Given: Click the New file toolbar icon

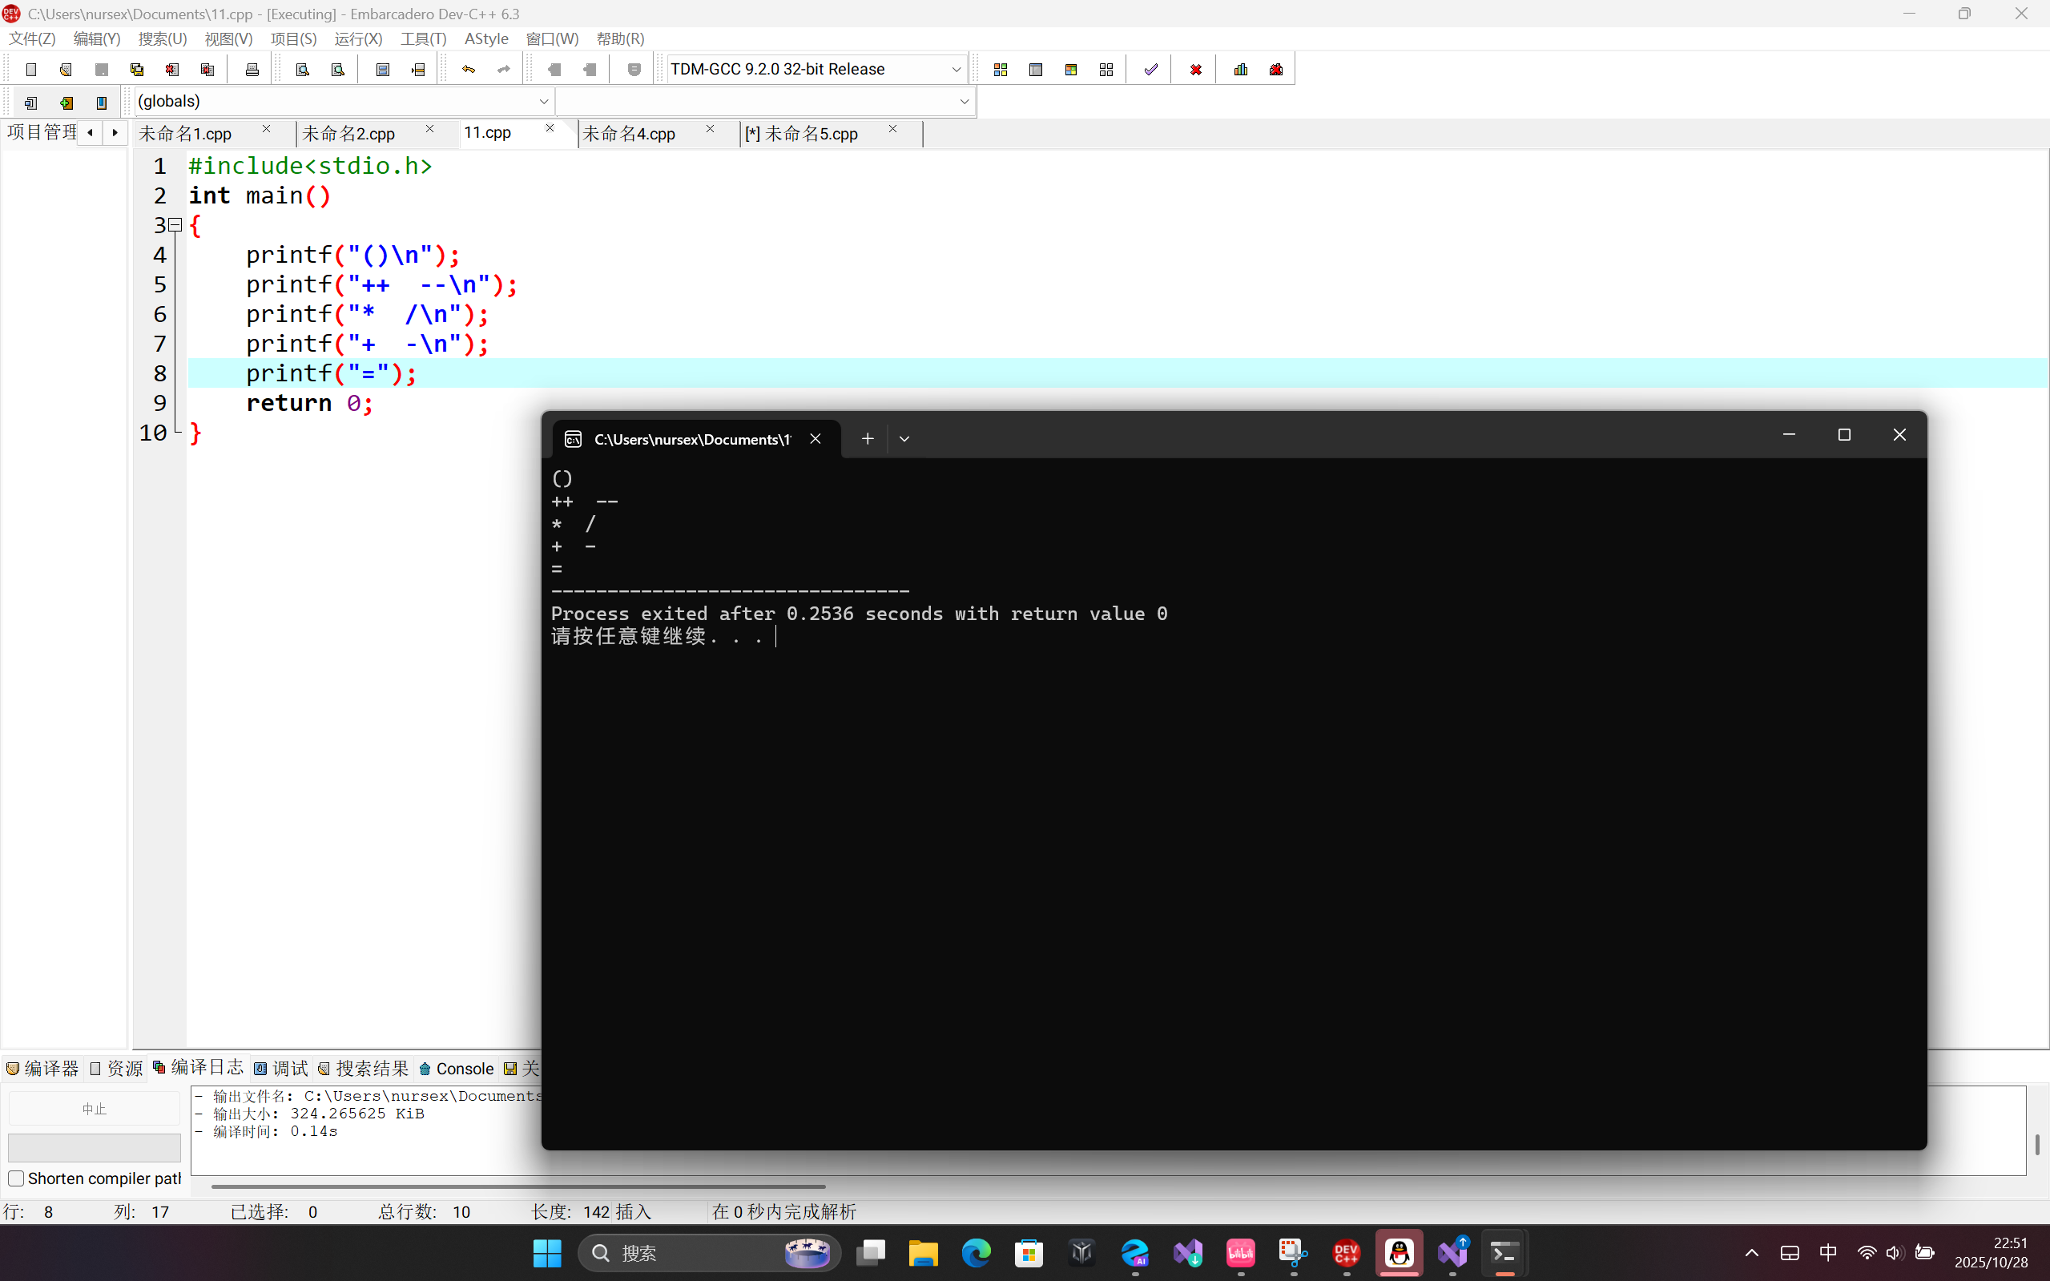Looking at the screenshot, I should coord(31,70).
